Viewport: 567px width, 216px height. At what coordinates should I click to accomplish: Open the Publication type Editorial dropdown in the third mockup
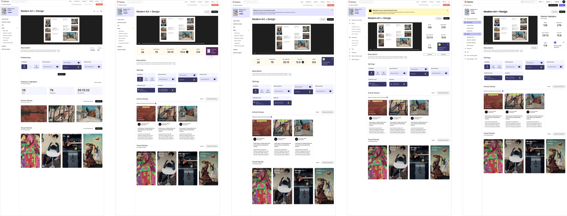(262, 103)
